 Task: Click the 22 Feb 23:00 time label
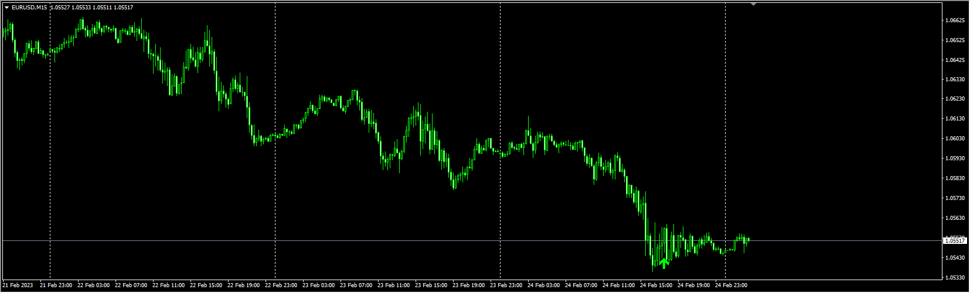click(281, 286)
